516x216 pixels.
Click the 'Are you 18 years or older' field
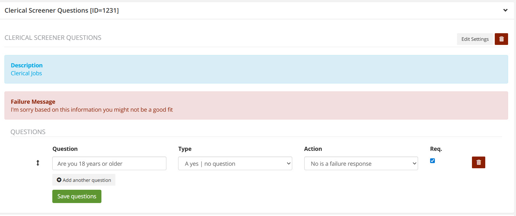(x=109, y=164)
